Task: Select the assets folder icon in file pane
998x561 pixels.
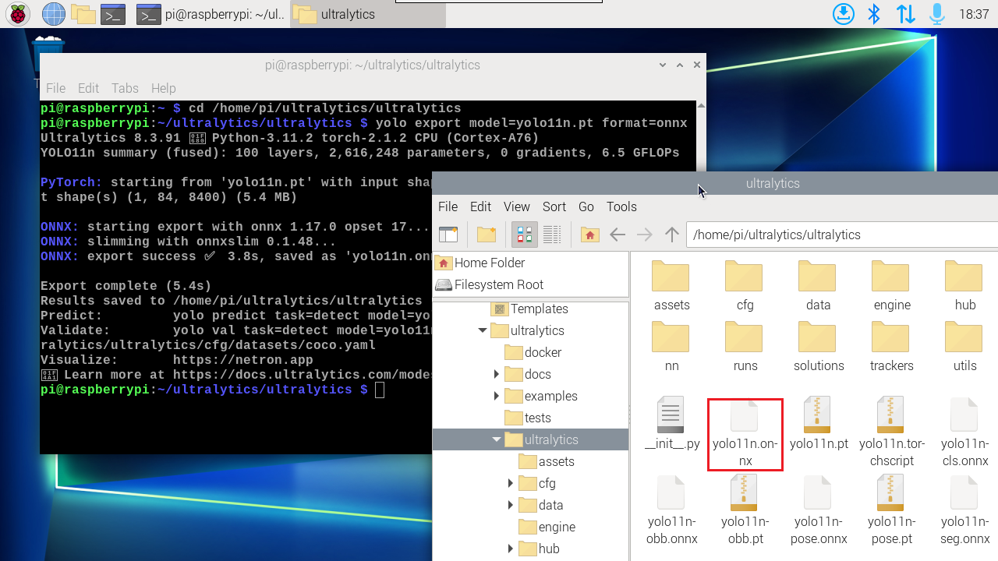Action: click(x=671, y=286)
